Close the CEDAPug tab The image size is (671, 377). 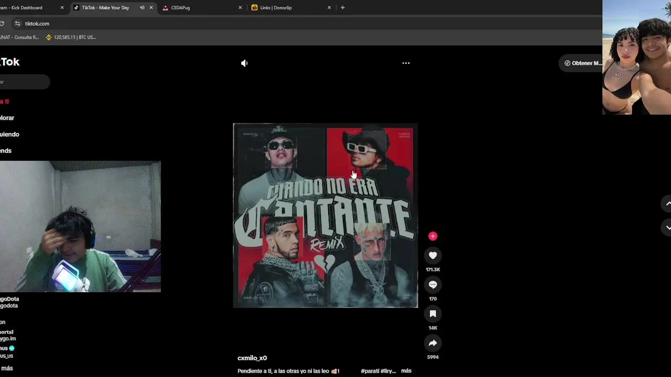pyautogui.click(x=240, y=8)
